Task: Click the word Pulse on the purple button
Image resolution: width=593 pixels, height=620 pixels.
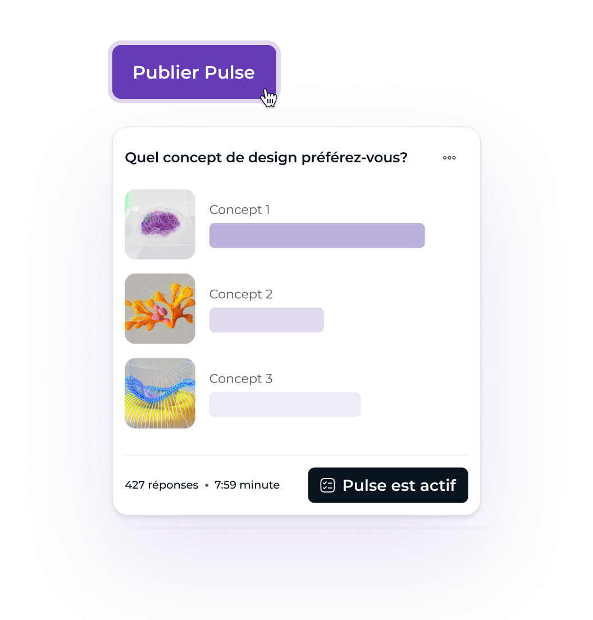Action: [230, 72]
